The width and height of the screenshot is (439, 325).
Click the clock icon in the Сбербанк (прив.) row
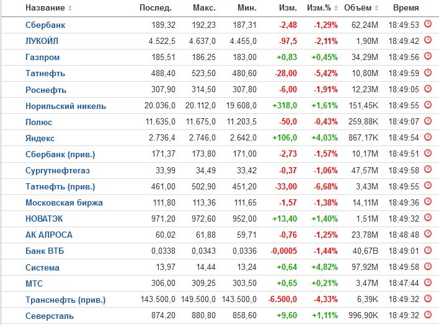(428, 153)
